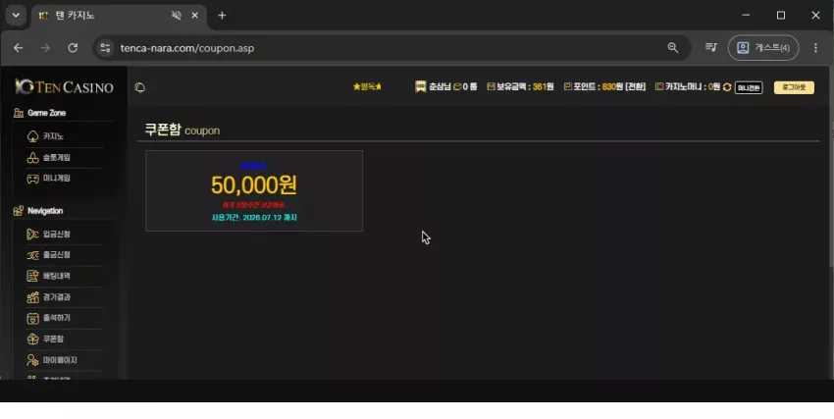
Task: Open 출석하기 menu item
Action: [56, 318]
